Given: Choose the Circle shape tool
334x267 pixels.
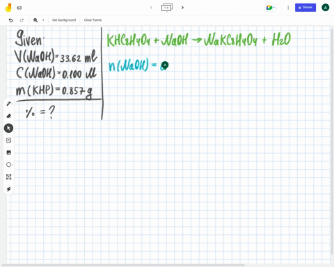Looking at the screenshot, I should pos(9,165).
